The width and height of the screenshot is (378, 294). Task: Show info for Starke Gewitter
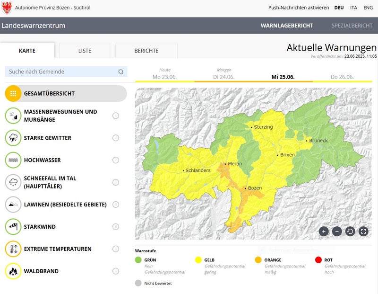pyautogui.click(x=116, y=138)
